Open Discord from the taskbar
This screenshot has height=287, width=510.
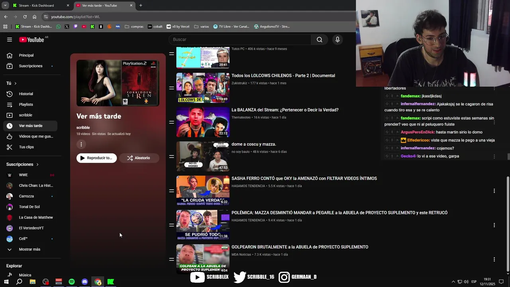(x=84, y=282)
